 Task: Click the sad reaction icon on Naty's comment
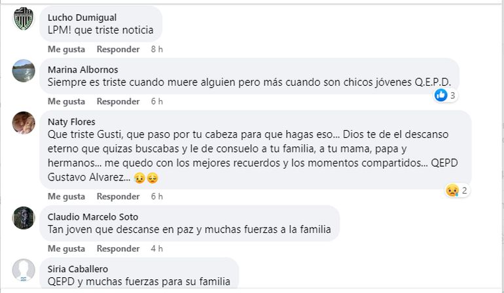452,190
